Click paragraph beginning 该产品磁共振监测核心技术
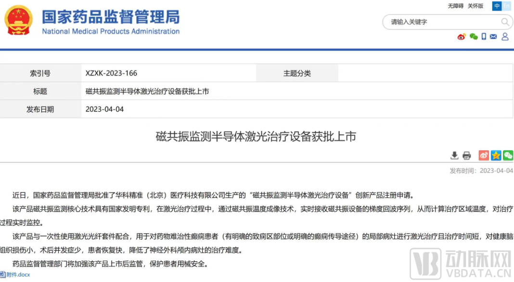 pyautogui.click(x=257, y=216)
